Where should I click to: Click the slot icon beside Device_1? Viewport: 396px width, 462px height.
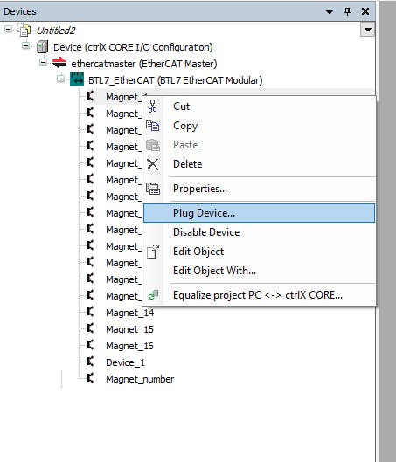tap(91, 362)
